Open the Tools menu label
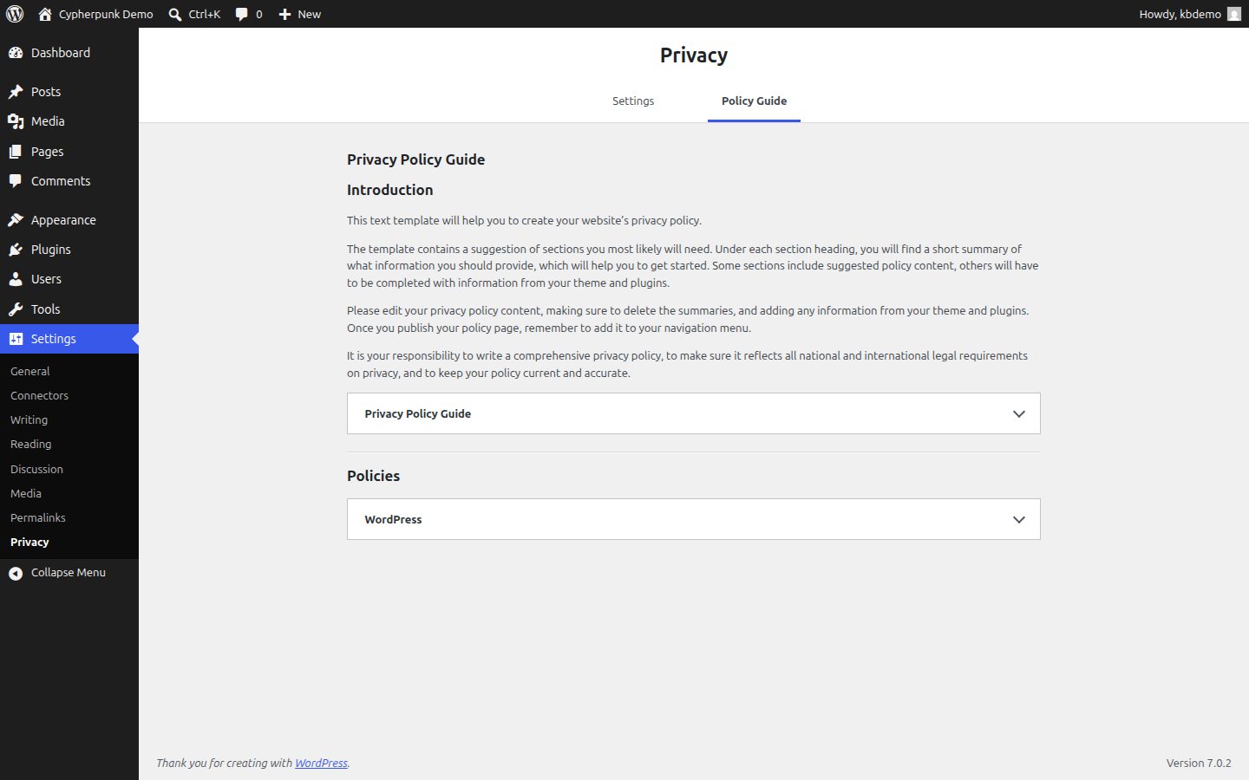 point(45,309)
